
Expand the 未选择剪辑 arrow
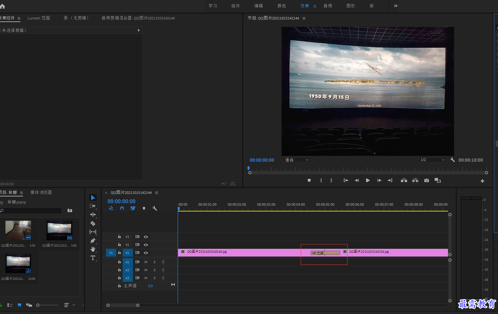tap(139, 30)
